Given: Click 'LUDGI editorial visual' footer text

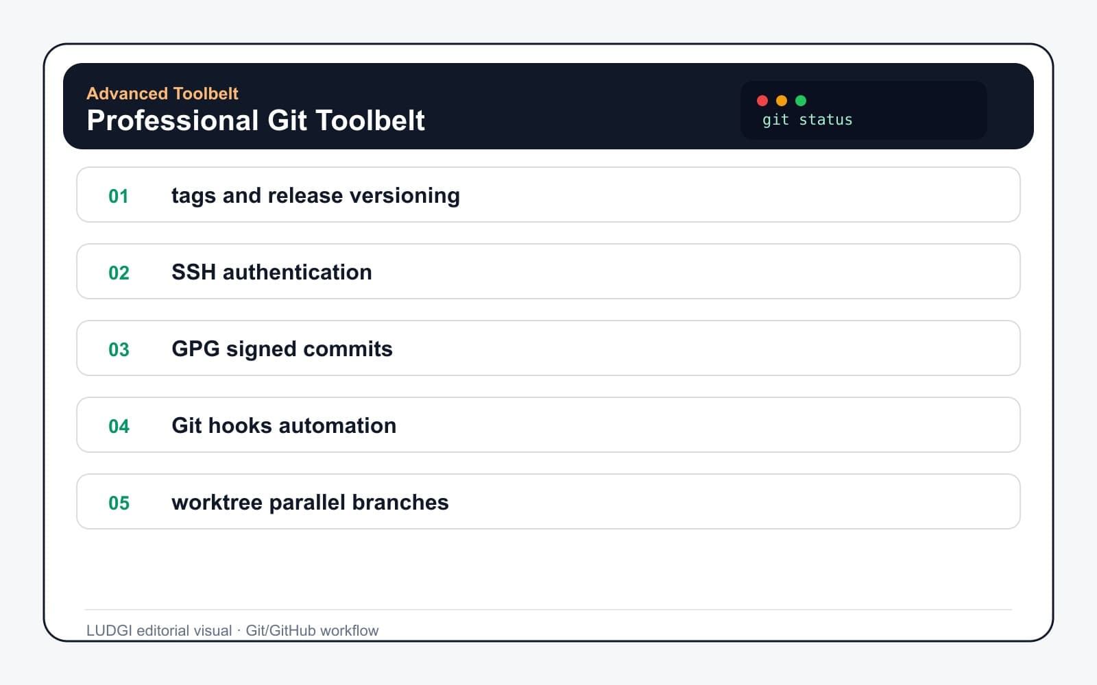Looking at the screenshot, I should click(x=159, y=631).
